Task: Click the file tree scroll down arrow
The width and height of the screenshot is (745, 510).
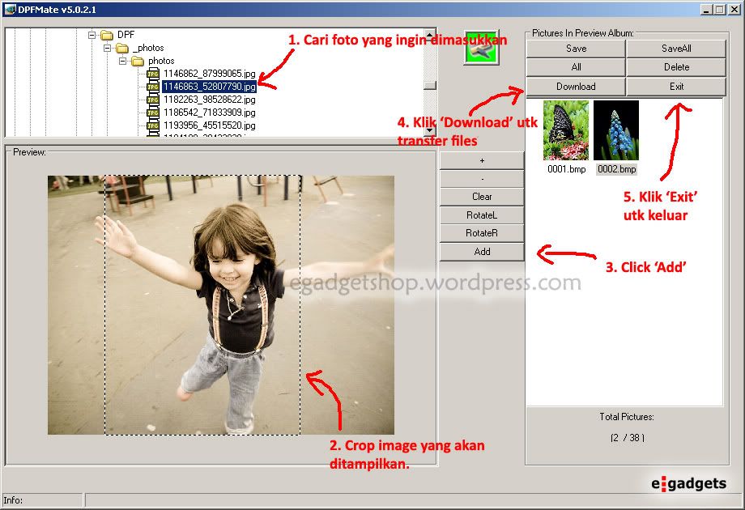Action: click(x=429, y=130)
